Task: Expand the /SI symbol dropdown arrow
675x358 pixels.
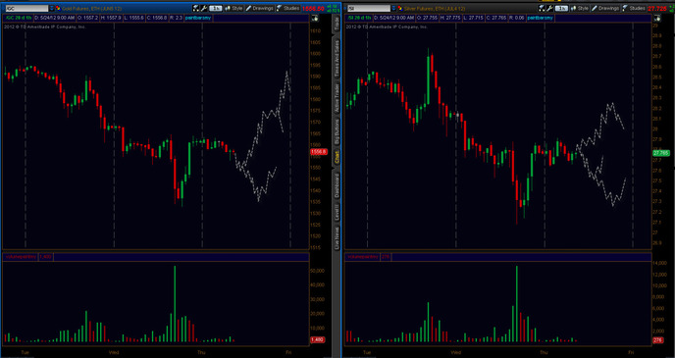Action: click(393, 8)
